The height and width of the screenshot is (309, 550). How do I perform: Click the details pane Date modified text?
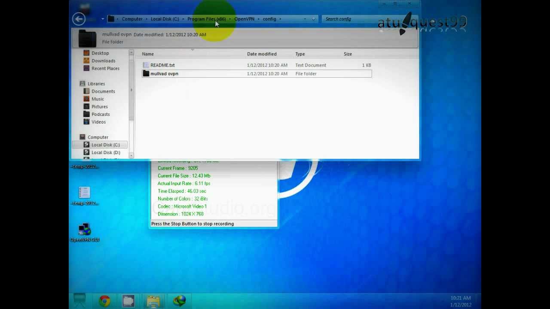click(170, 34)
